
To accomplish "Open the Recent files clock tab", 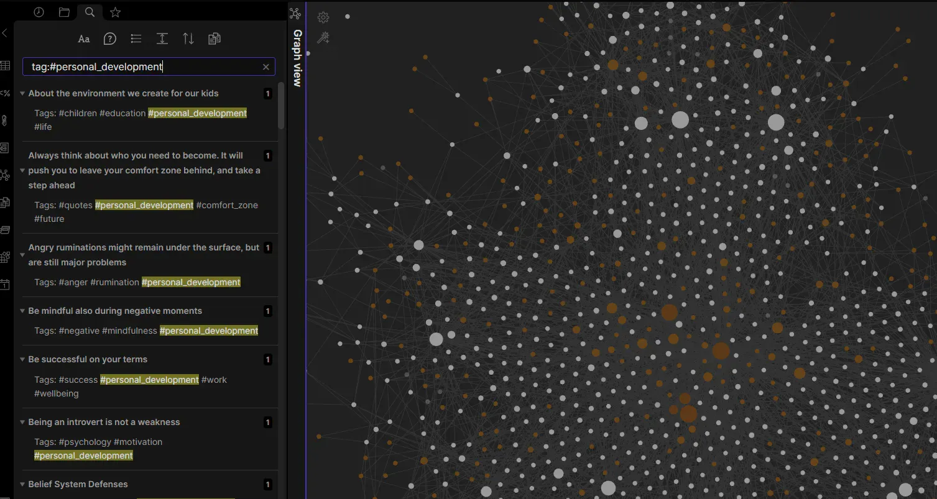I will pos(39,12).
